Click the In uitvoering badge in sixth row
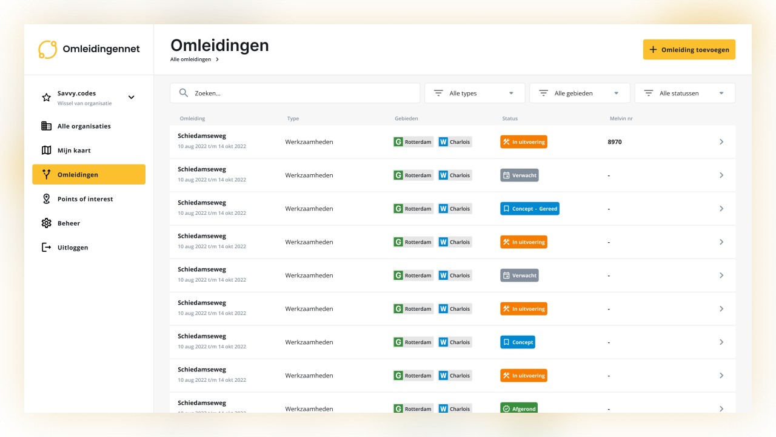776x437 pixels. 524,309
